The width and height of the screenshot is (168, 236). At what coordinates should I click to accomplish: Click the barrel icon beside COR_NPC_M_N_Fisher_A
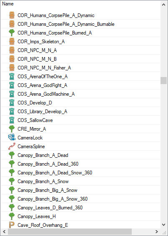pos(12,68)
